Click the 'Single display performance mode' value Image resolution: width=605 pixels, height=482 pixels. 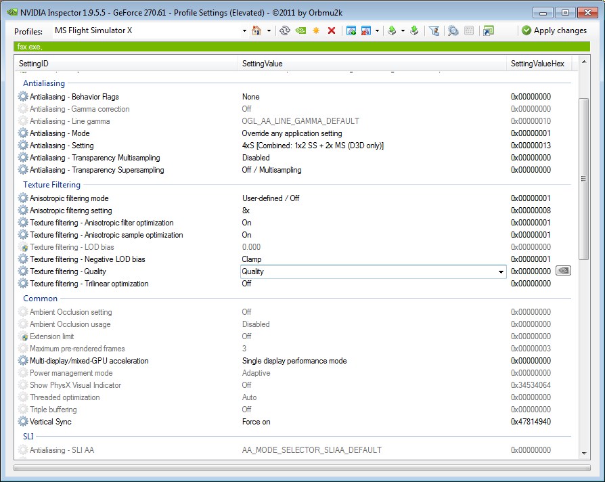coord(294,361)
